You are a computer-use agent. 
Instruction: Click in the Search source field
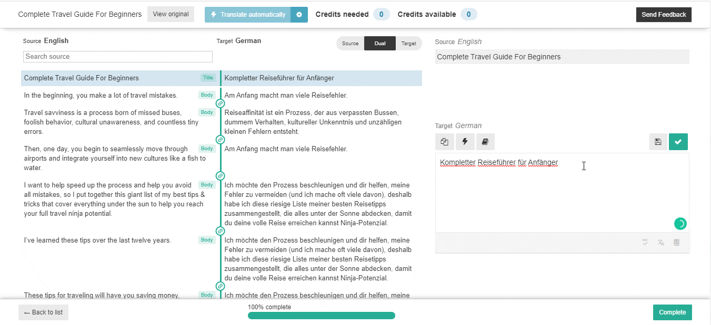pyautogui.click(x=118, y=57)
